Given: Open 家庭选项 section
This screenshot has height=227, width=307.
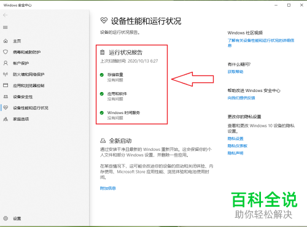Looking at the screenshot, I should (x=21, y=119).
